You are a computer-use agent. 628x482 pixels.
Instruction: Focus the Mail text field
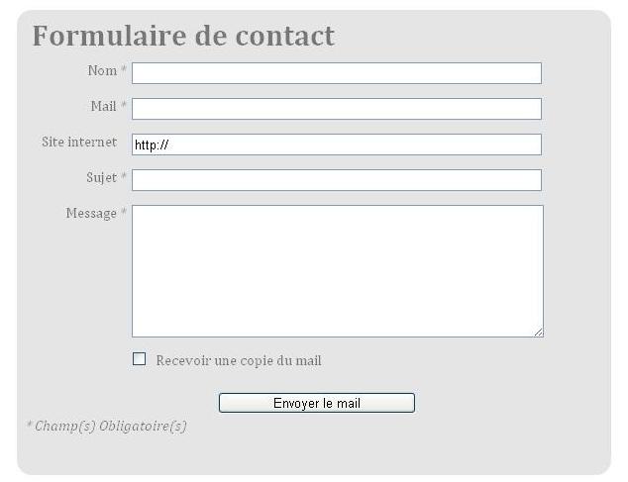coord(337,109)
